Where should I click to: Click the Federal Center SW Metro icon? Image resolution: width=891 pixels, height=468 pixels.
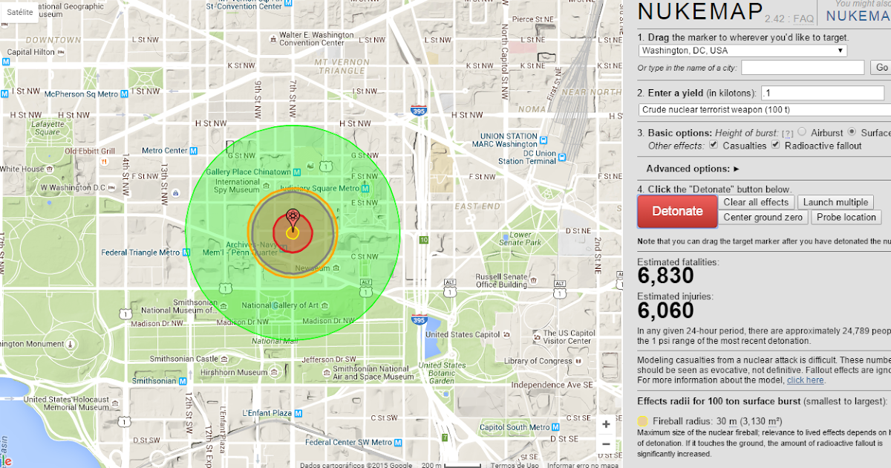399,443
